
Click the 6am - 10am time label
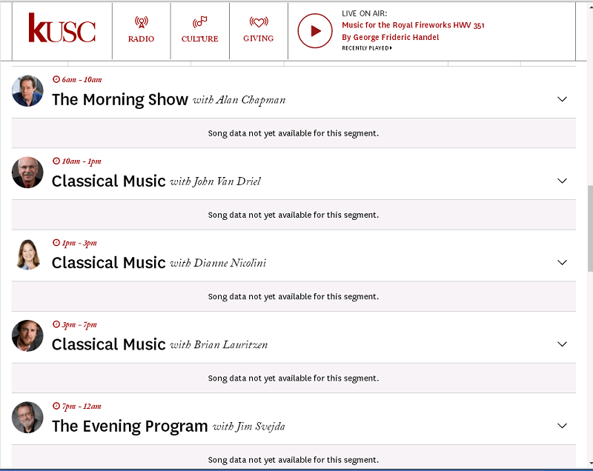(x=77, y=80)
